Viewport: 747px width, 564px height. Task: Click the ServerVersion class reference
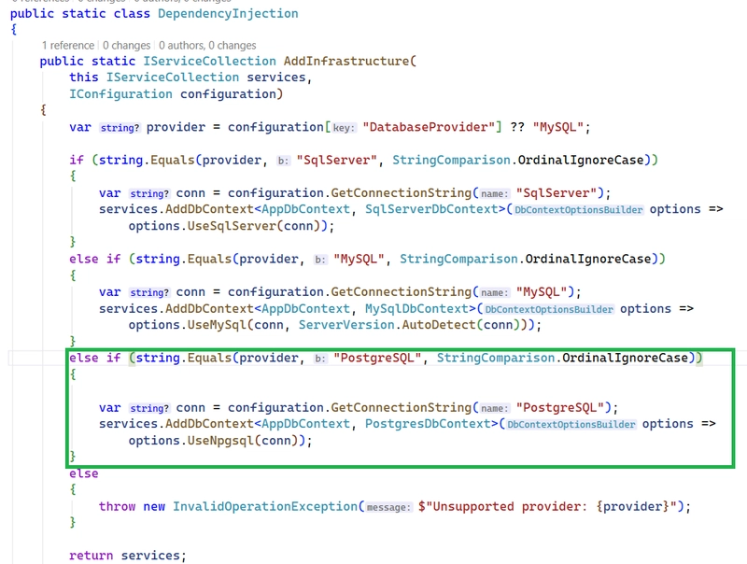pos(346,325)
